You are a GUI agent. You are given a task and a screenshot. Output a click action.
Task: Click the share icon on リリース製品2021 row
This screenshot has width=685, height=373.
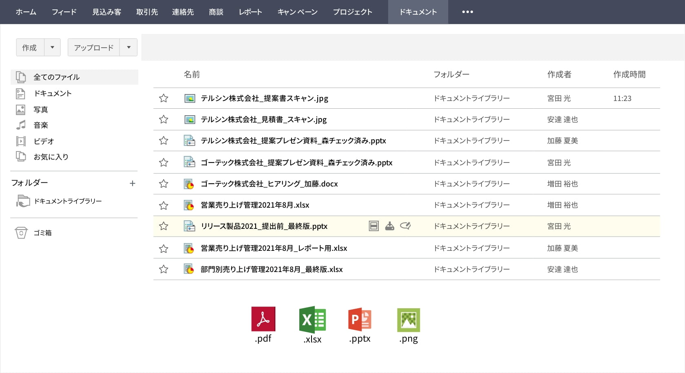click(x=405, y=226)
